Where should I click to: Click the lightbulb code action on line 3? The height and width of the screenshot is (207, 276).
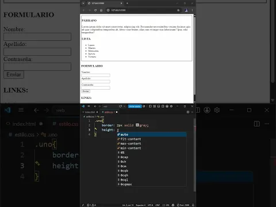tap(95, 129)
